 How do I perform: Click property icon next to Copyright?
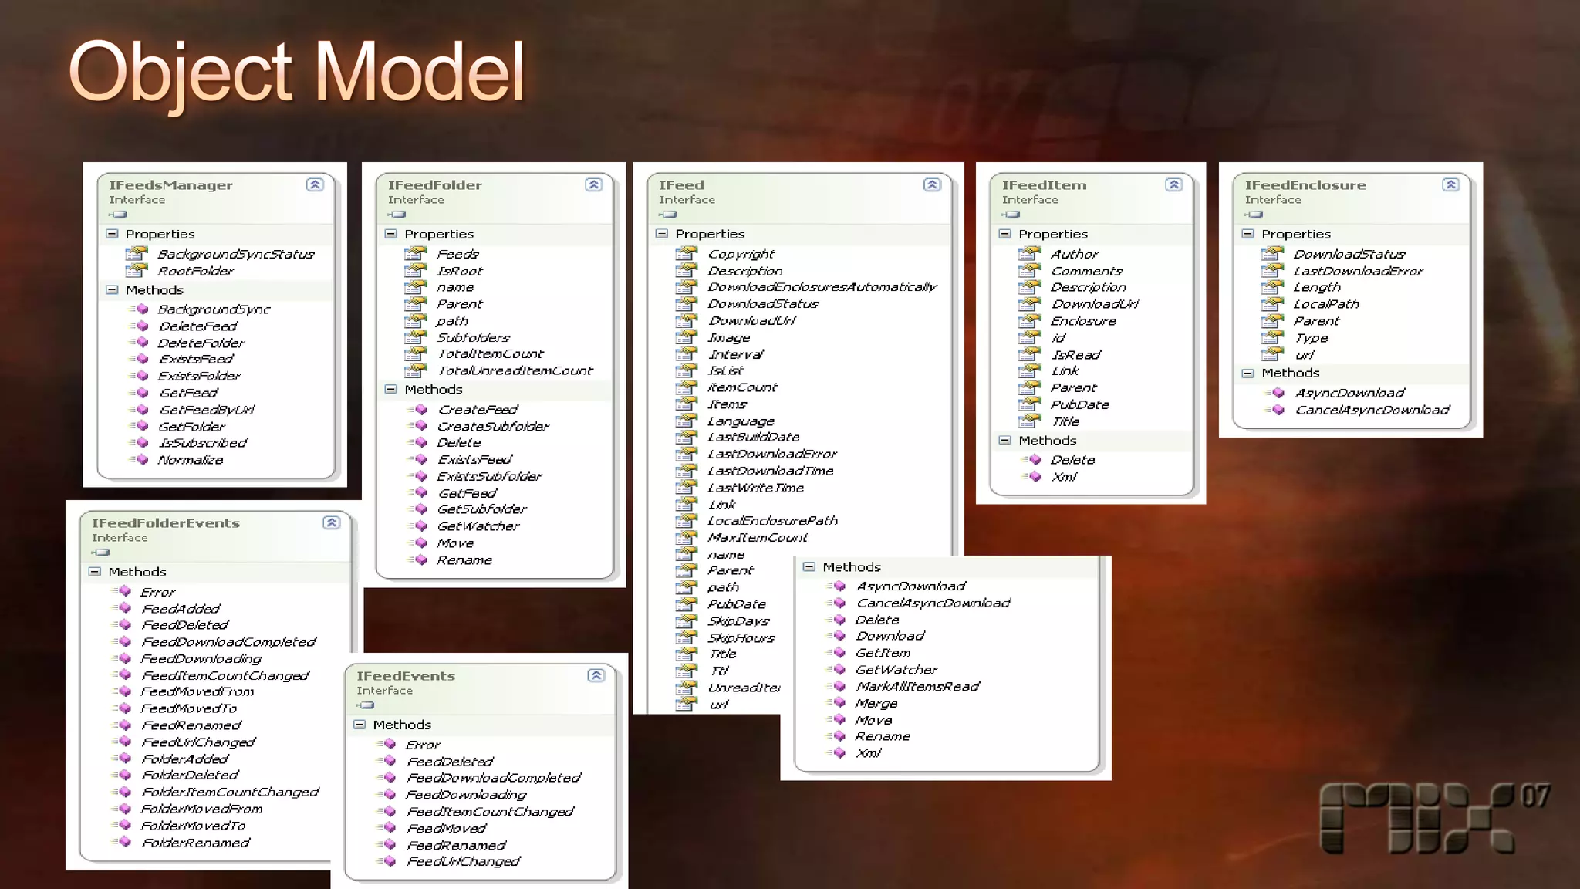(686, 254)
